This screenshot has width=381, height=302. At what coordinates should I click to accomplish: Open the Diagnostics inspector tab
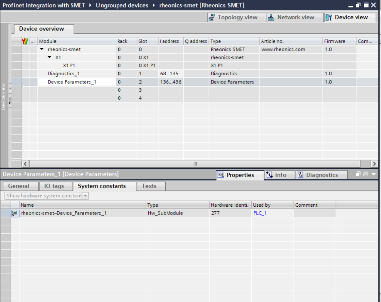point(321,175)
